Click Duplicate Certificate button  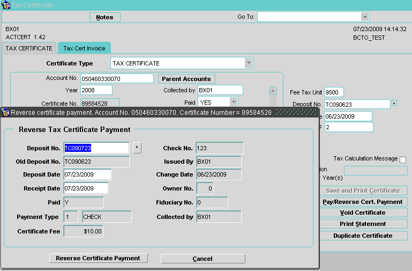[362, 236]
